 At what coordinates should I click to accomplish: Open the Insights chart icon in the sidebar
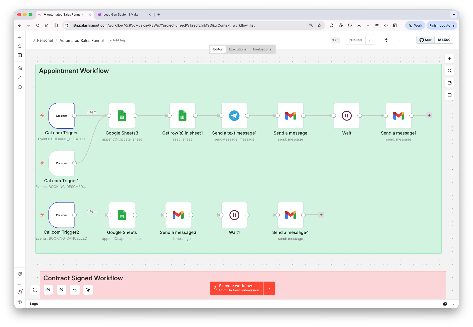tap(20, 283)
